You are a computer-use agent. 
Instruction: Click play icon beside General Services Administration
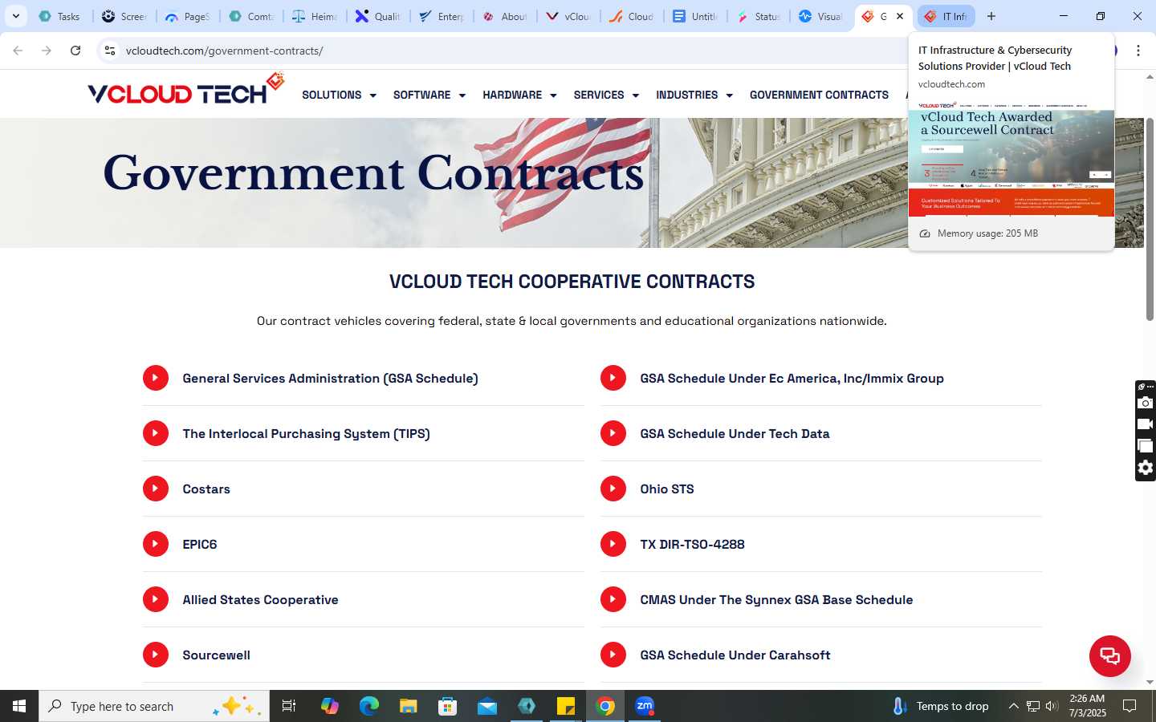pyautogui.click(x=156, y=378)
